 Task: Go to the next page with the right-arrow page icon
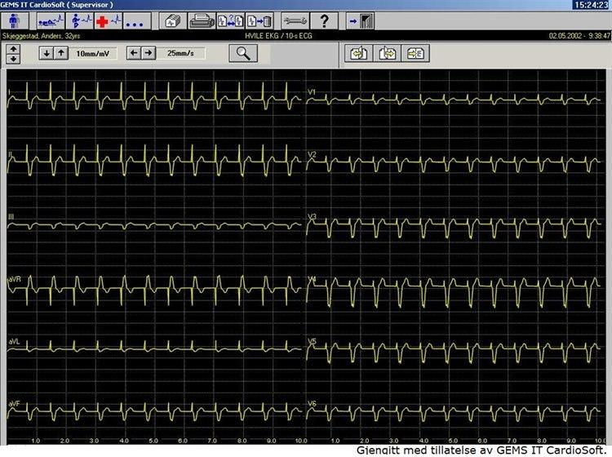pos(387,53)
